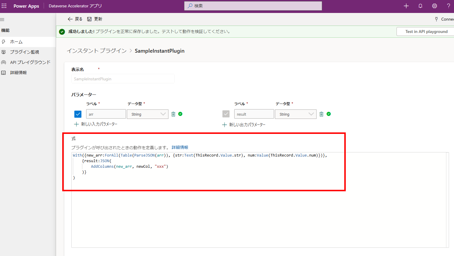Open プラグイン監視 in the sidebar
This screenshot has height=256, width=454.
coord(24,52)
